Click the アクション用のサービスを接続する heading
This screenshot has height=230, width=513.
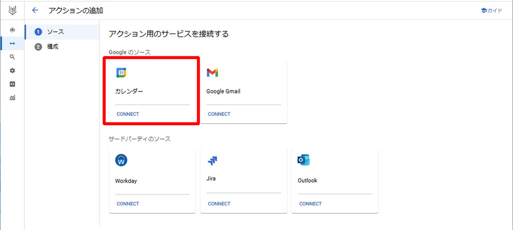[168, 34]
